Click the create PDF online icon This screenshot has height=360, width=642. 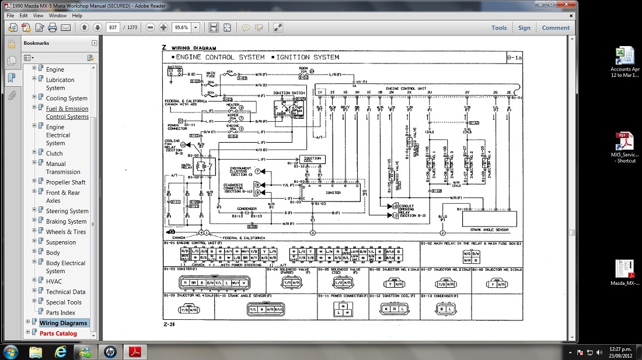click(x=26, y=27)
